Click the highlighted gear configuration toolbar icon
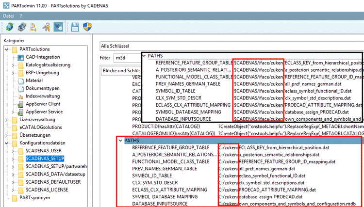The image size is (364, 207). pos(58,27)
